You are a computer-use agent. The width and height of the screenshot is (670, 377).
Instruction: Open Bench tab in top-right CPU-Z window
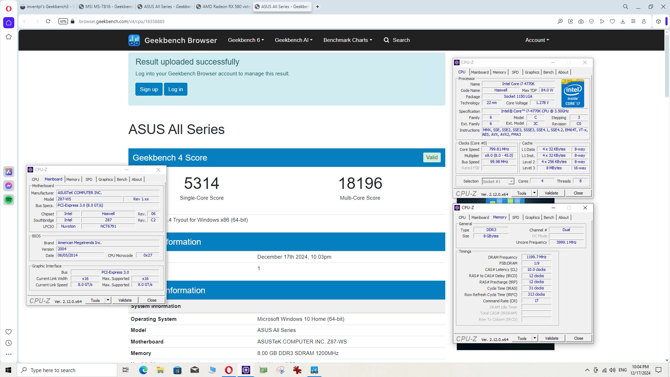tap(549, 72)
